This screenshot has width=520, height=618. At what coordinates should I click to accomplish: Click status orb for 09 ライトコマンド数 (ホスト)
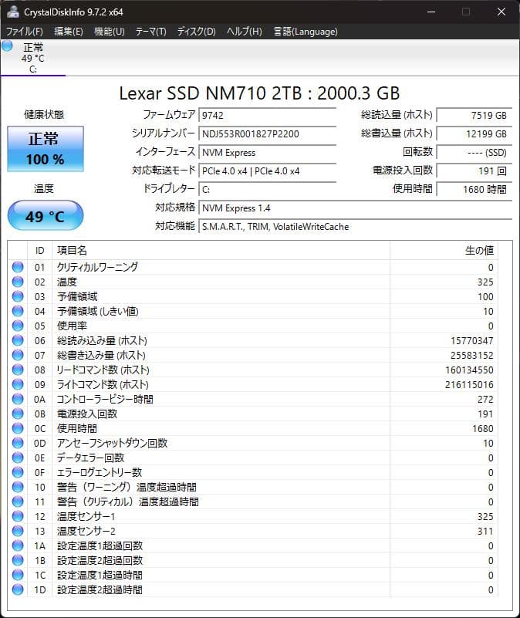[18, 384]
